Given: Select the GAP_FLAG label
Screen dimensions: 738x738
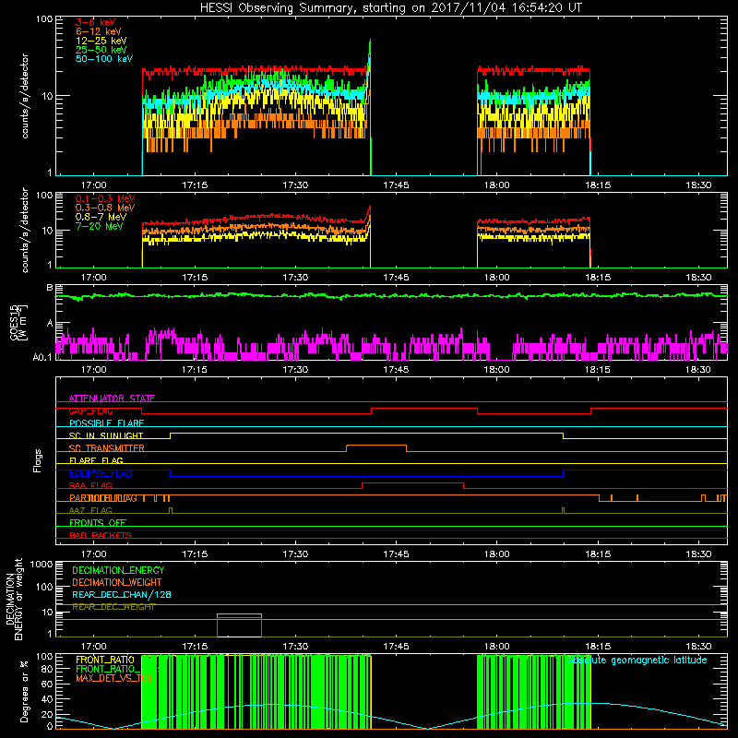Looking at the screenshot, I should pyautogui.click(x=90, y=411).
